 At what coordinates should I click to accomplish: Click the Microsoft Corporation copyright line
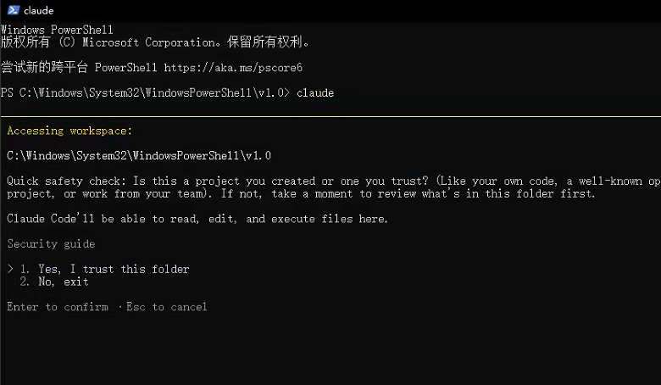click(155, 42)
